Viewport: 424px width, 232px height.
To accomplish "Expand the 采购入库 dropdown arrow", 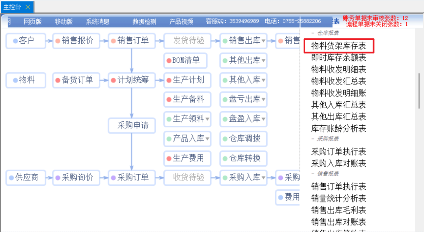I will 263,178.
